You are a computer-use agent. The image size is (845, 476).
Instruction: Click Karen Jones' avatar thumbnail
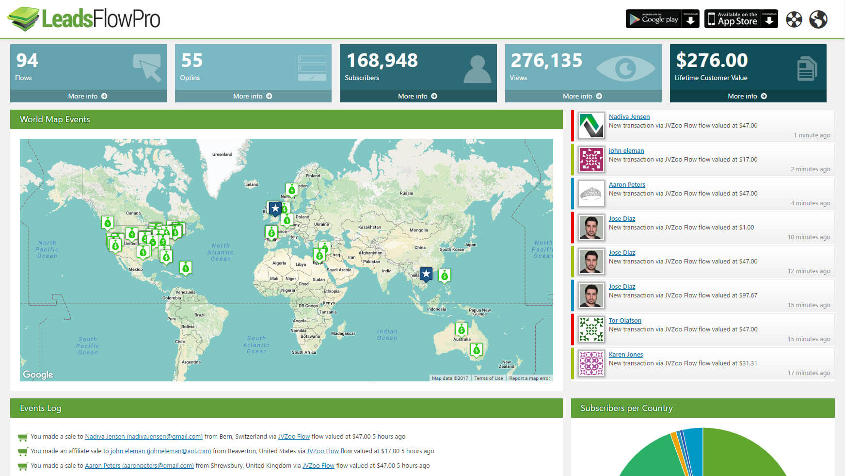click(591, 363)
